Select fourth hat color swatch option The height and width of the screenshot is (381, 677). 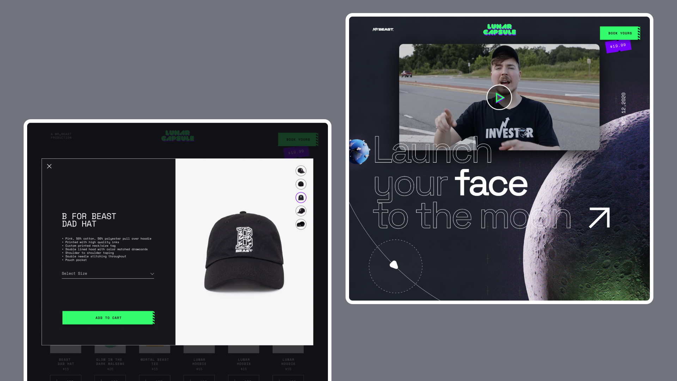click(x=301, y=211)
